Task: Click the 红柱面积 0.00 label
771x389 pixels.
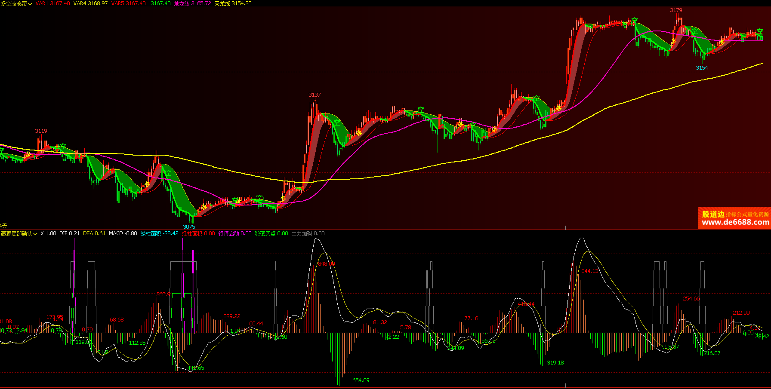Action: (198, 233)
